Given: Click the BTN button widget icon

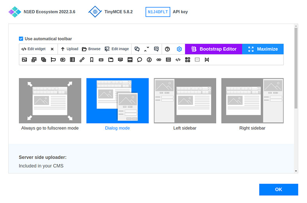Looking at the screenshot, I should click(x=101, y=60).
